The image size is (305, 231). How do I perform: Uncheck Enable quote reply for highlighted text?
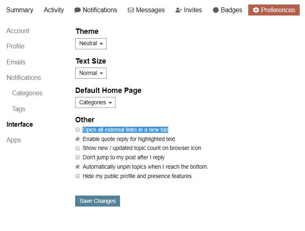click(78, 139)
